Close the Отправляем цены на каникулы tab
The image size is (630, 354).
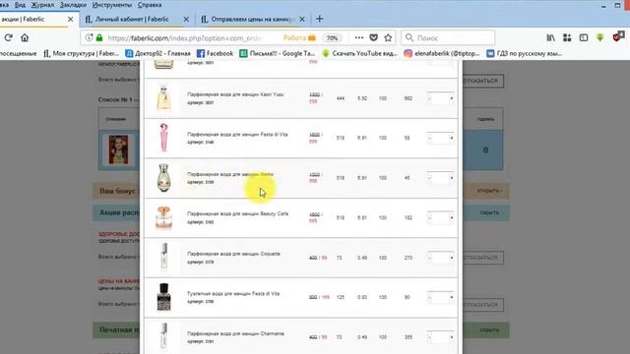click(x=302, y=19)
